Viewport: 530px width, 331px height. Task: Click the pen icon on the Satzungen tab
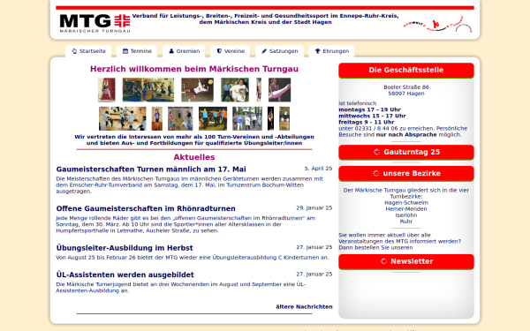pyautogui.click(x=264, y=51)
